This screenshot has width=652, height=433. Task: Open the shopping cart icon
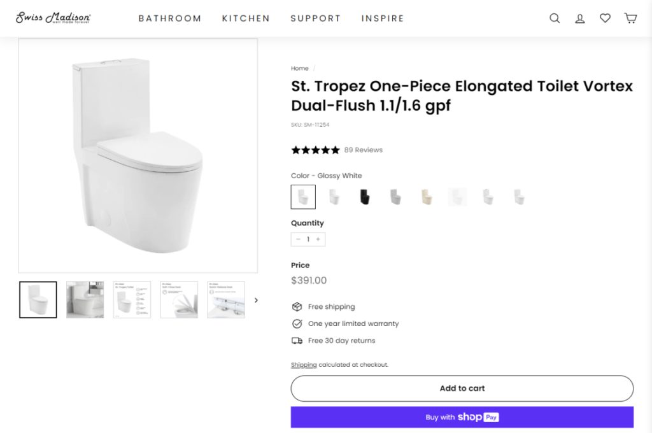630,18
